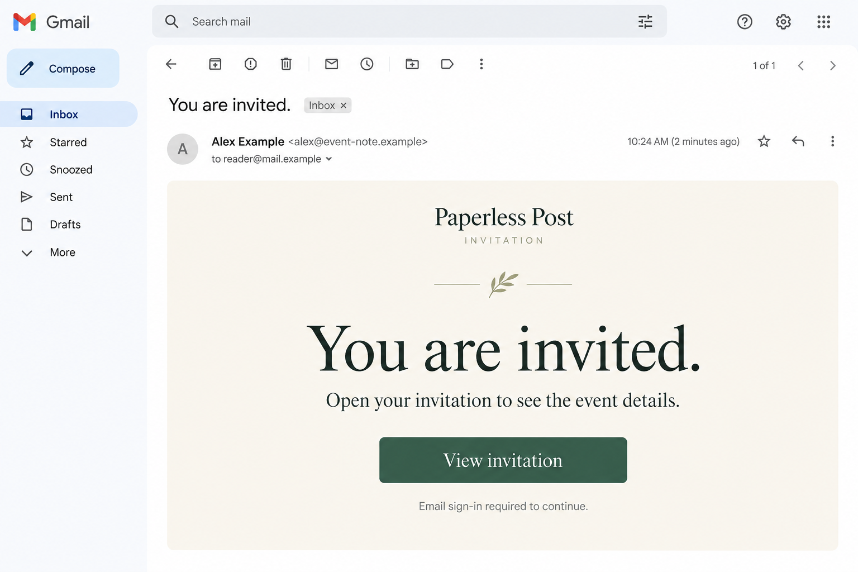The width and height of the screenshot is (858, 572).
Task: Open the Labels tag icon
Action: point(447,64)
